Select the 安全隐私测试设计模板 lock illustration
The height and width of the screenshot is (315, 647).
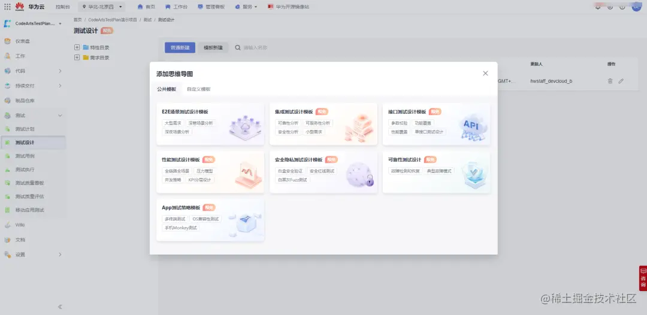pyautogui.click(x=360, y=174)
